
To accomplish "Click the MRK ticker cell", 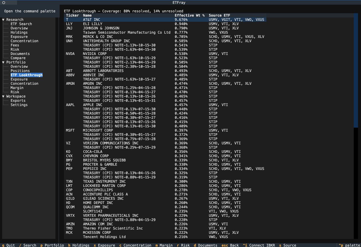I will (x=69, y=37).
